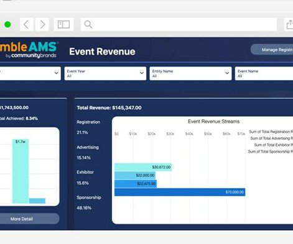The width and height of the screenshot is (293, 244).
Task: Open the Event Name dropdown
Action: pos(264,73)
